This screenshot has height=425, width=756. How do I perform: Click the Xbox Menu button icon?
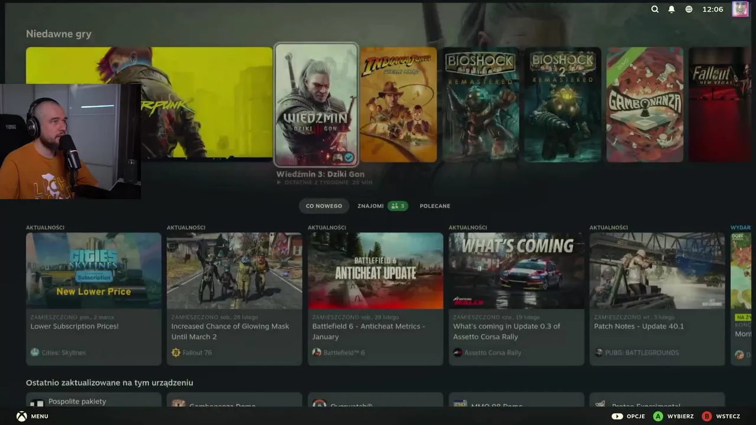(21, 416)
